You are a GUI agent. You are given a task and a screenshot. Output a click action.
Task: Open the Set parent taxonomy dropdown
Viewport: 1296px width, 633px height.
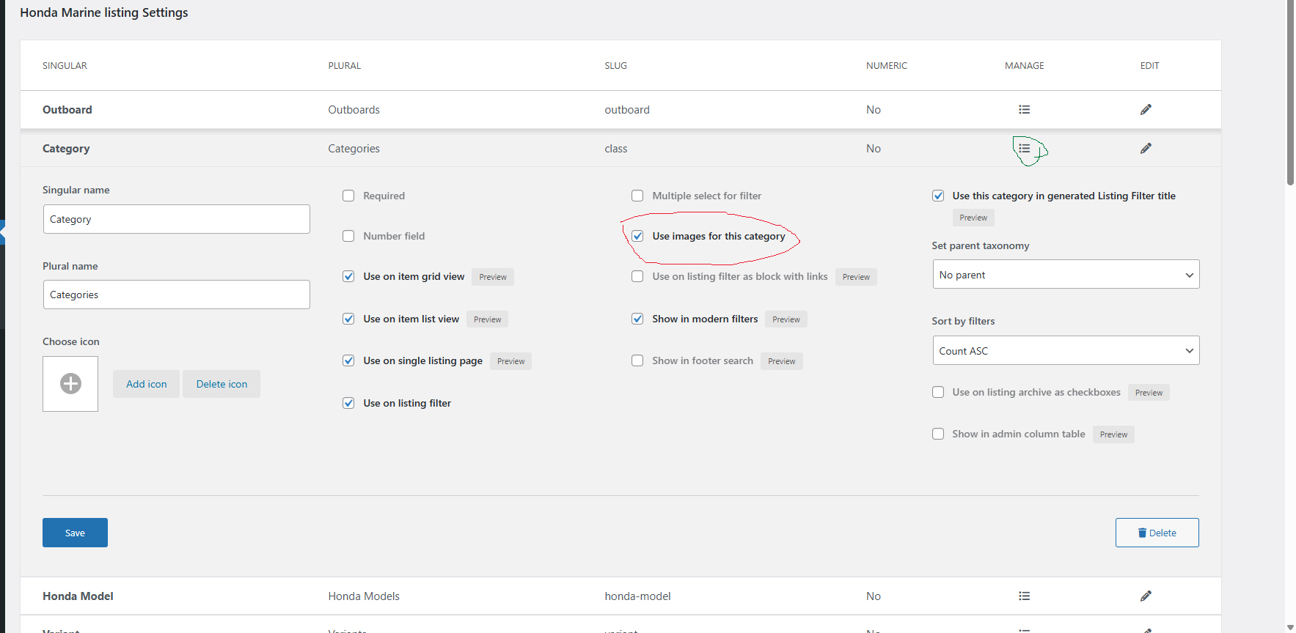click(x=1066, y=275)
